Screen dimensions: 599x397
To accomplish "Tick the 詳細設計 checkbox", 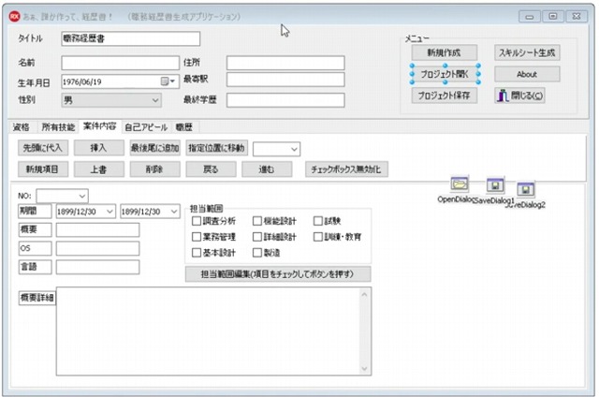I will pos(257,237).
